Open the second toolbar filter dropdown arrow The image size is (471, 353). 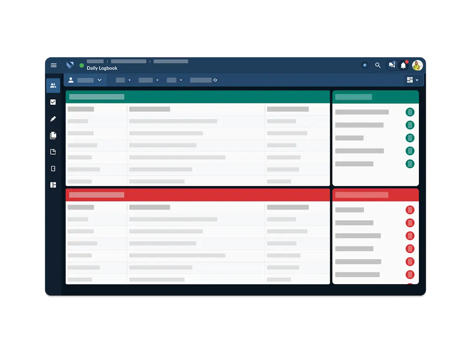coord(157,80)
